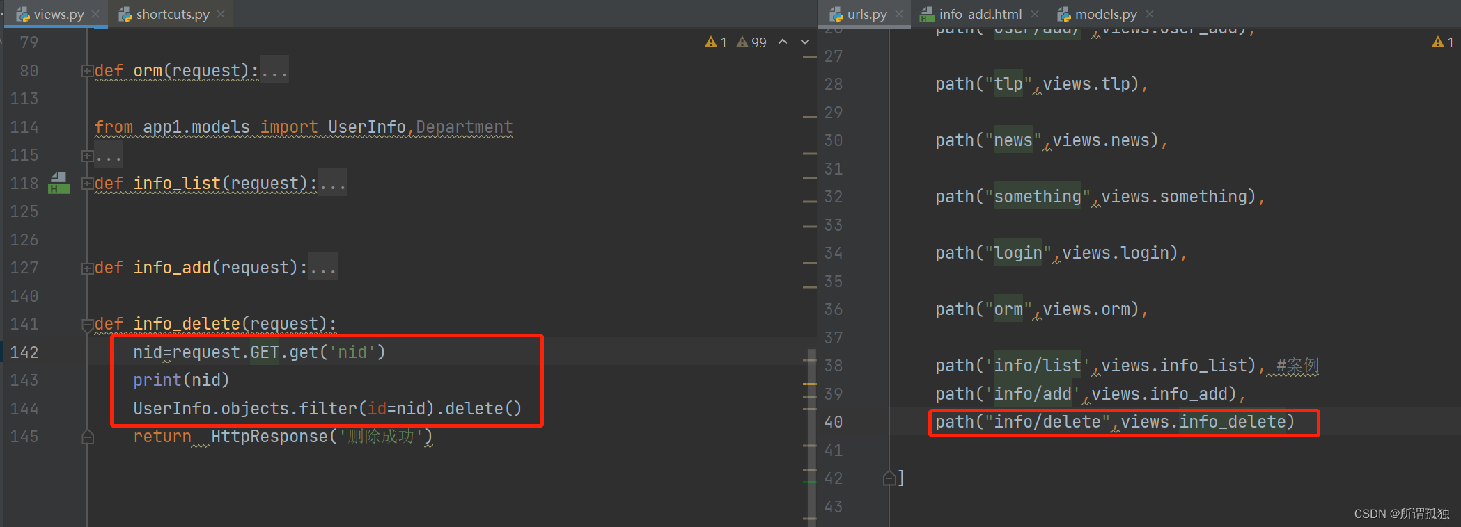This screenshot has width=1461, height=527.
Task: Click the HTML template gutter icon at line 118
Action: click(x=59, y=183)
